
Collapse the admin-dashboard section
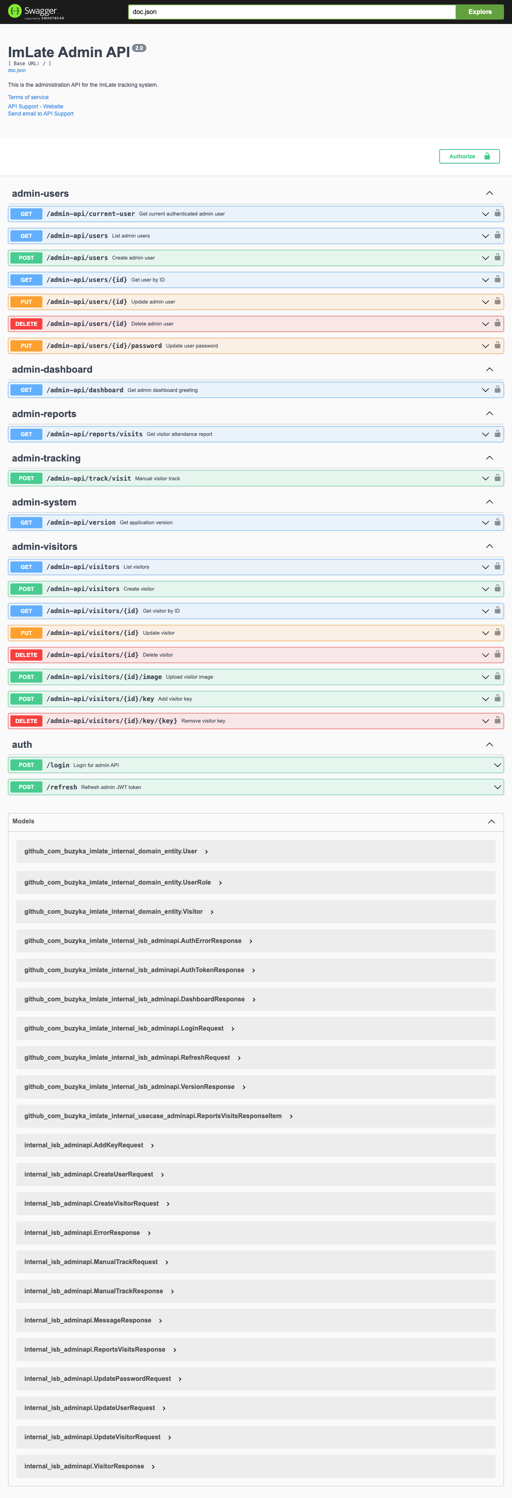tap(489, 369)
